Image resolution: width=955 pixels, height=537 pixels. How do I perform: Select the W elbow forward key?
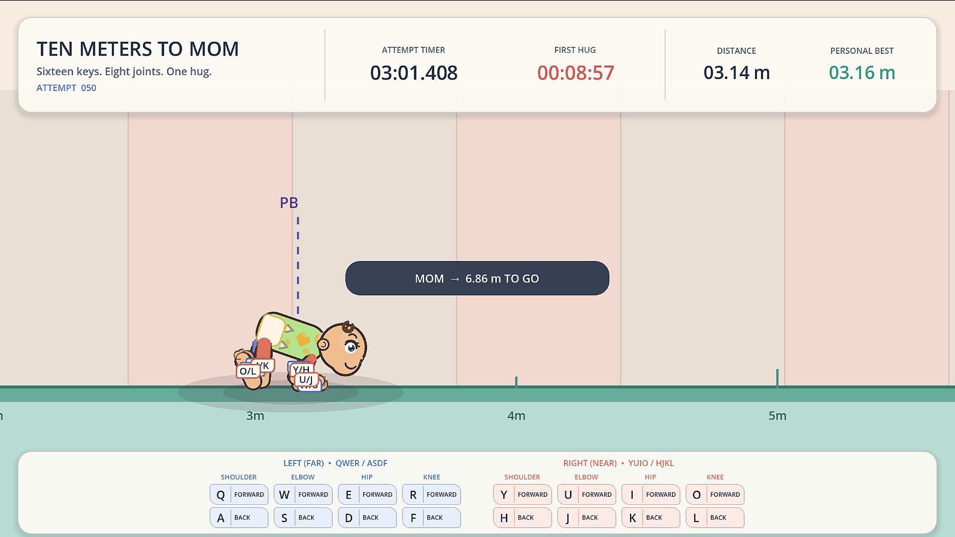[303, 494]
